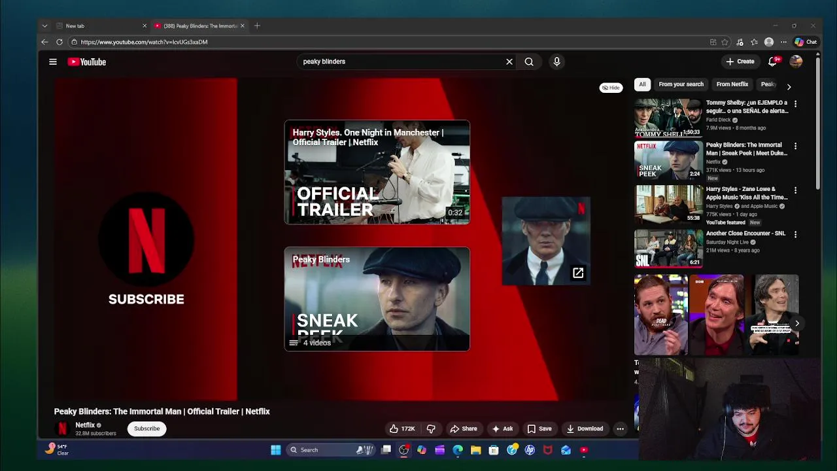Open options for Another Close Encounter video
This screenshot has height=471, width=837.
795,234
